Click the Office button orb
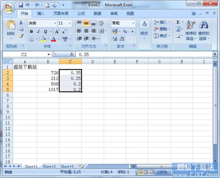This screenshot has width=220, height=178. (x=9, y=8)
